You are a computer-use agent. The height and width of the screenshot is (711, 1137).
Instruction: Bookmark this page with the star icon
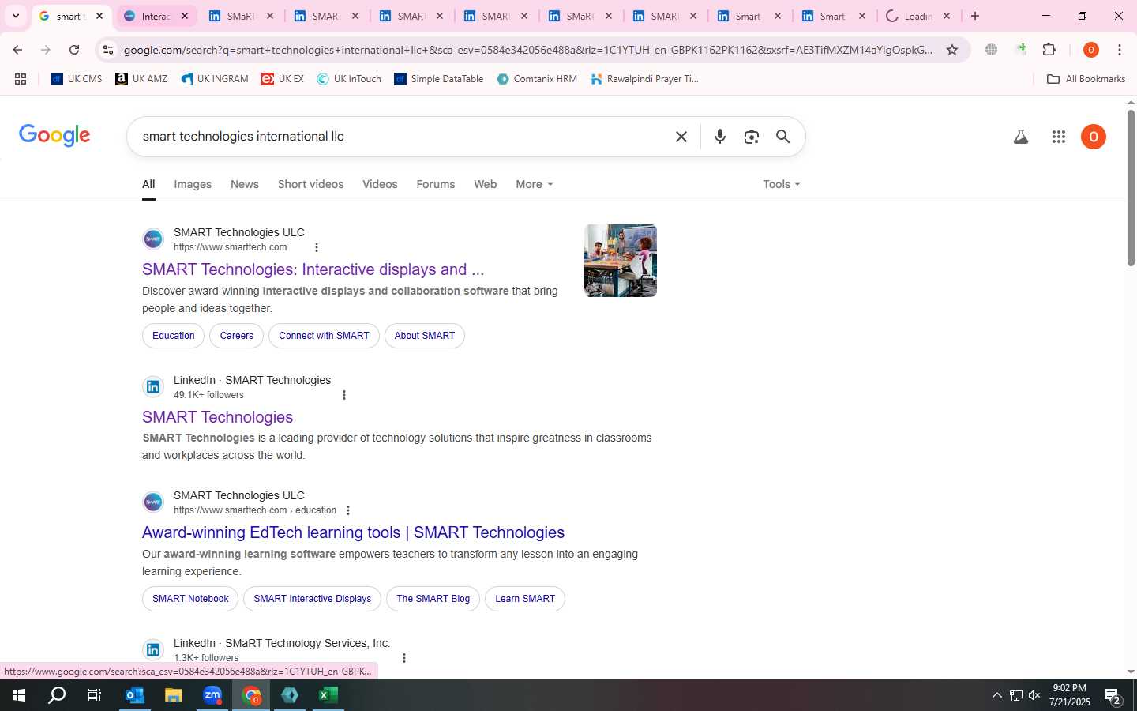tap(952, 50)
